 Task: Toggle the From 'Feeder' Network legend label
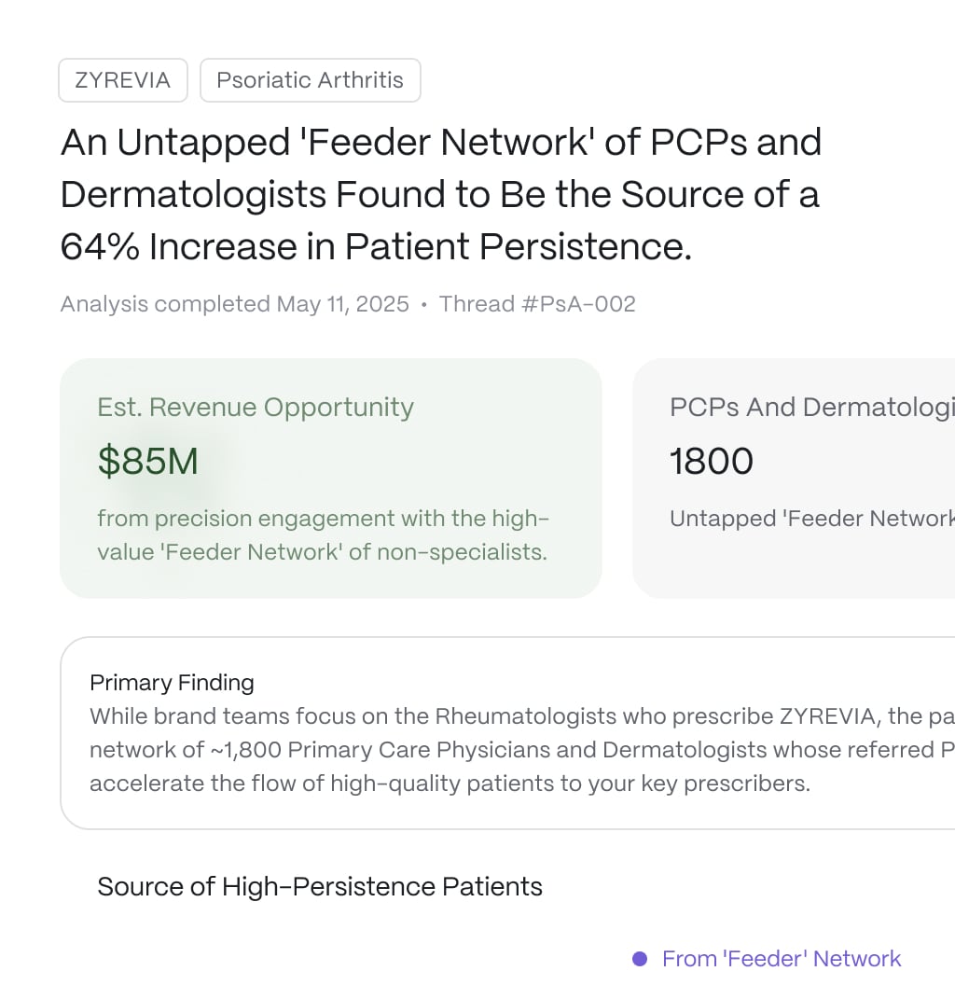click(x=781, y=959)
